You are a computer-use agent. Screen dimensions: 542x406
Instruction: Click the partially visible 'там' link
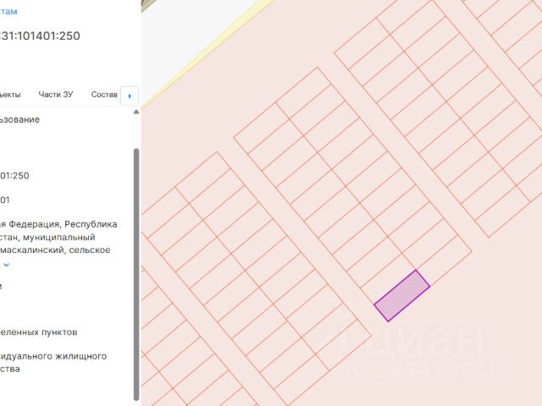tap(8, 11)
